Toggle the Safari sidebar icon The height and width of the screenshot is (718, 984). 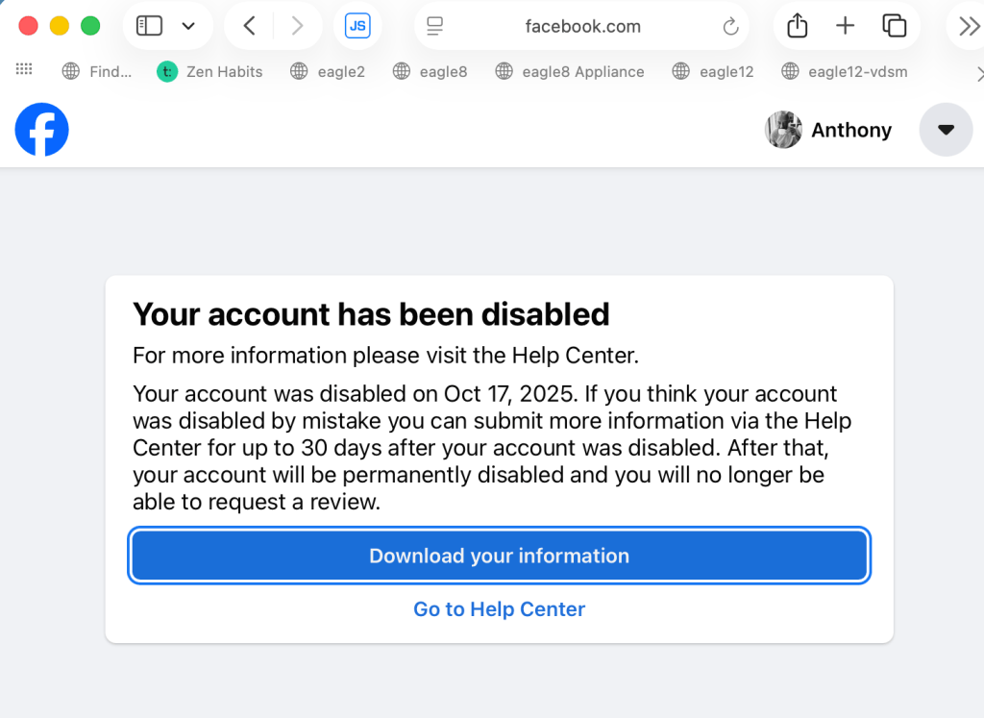149,26
